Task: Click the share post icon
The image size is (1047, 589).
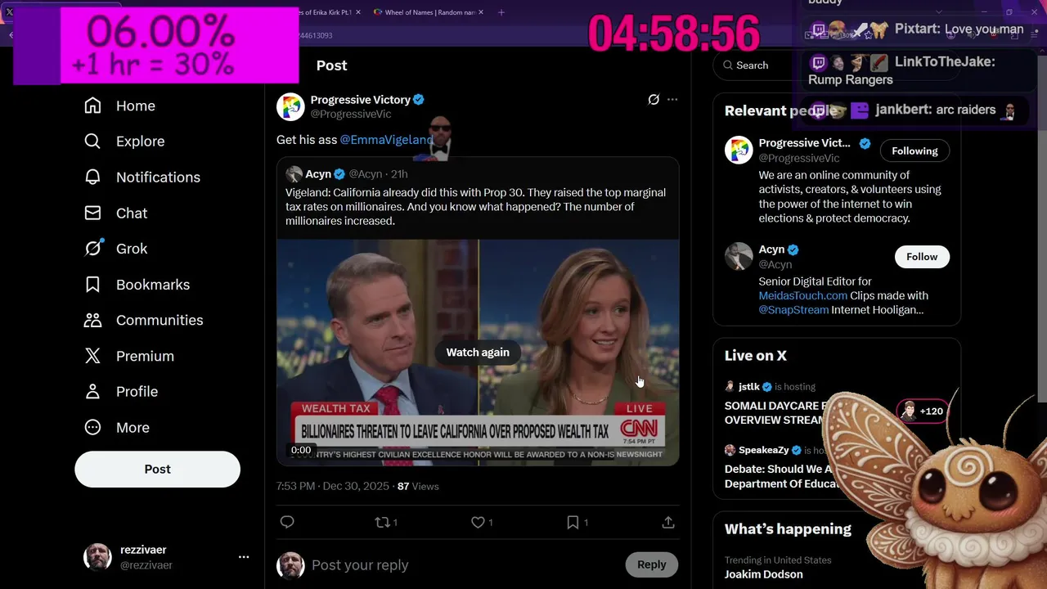Action: coord(668,522)
